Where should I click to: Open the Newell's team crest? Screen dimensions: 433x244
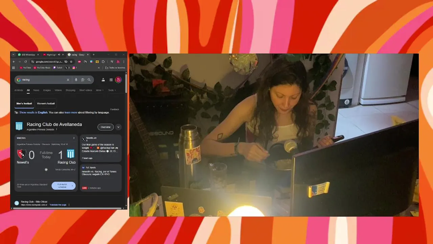coord(22,154)
